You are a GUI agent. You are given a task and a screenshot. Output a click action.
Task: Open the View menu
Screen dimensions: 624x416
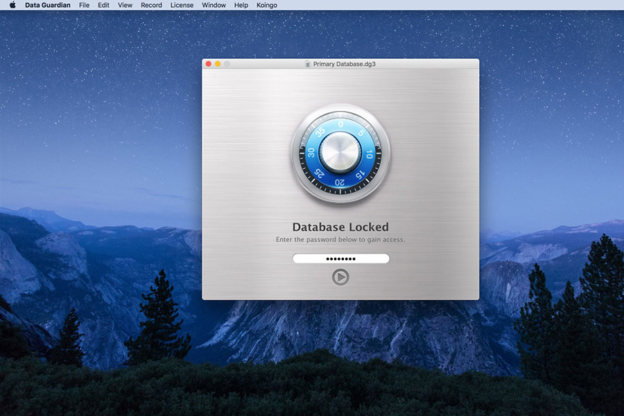pyautogui.click(x=124, y=5)
